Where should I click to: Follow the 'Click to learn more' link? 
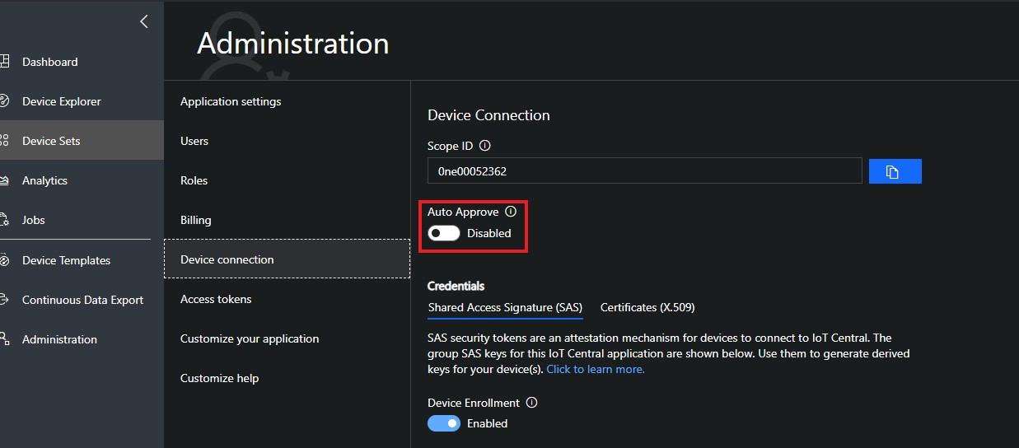point(596,369)
